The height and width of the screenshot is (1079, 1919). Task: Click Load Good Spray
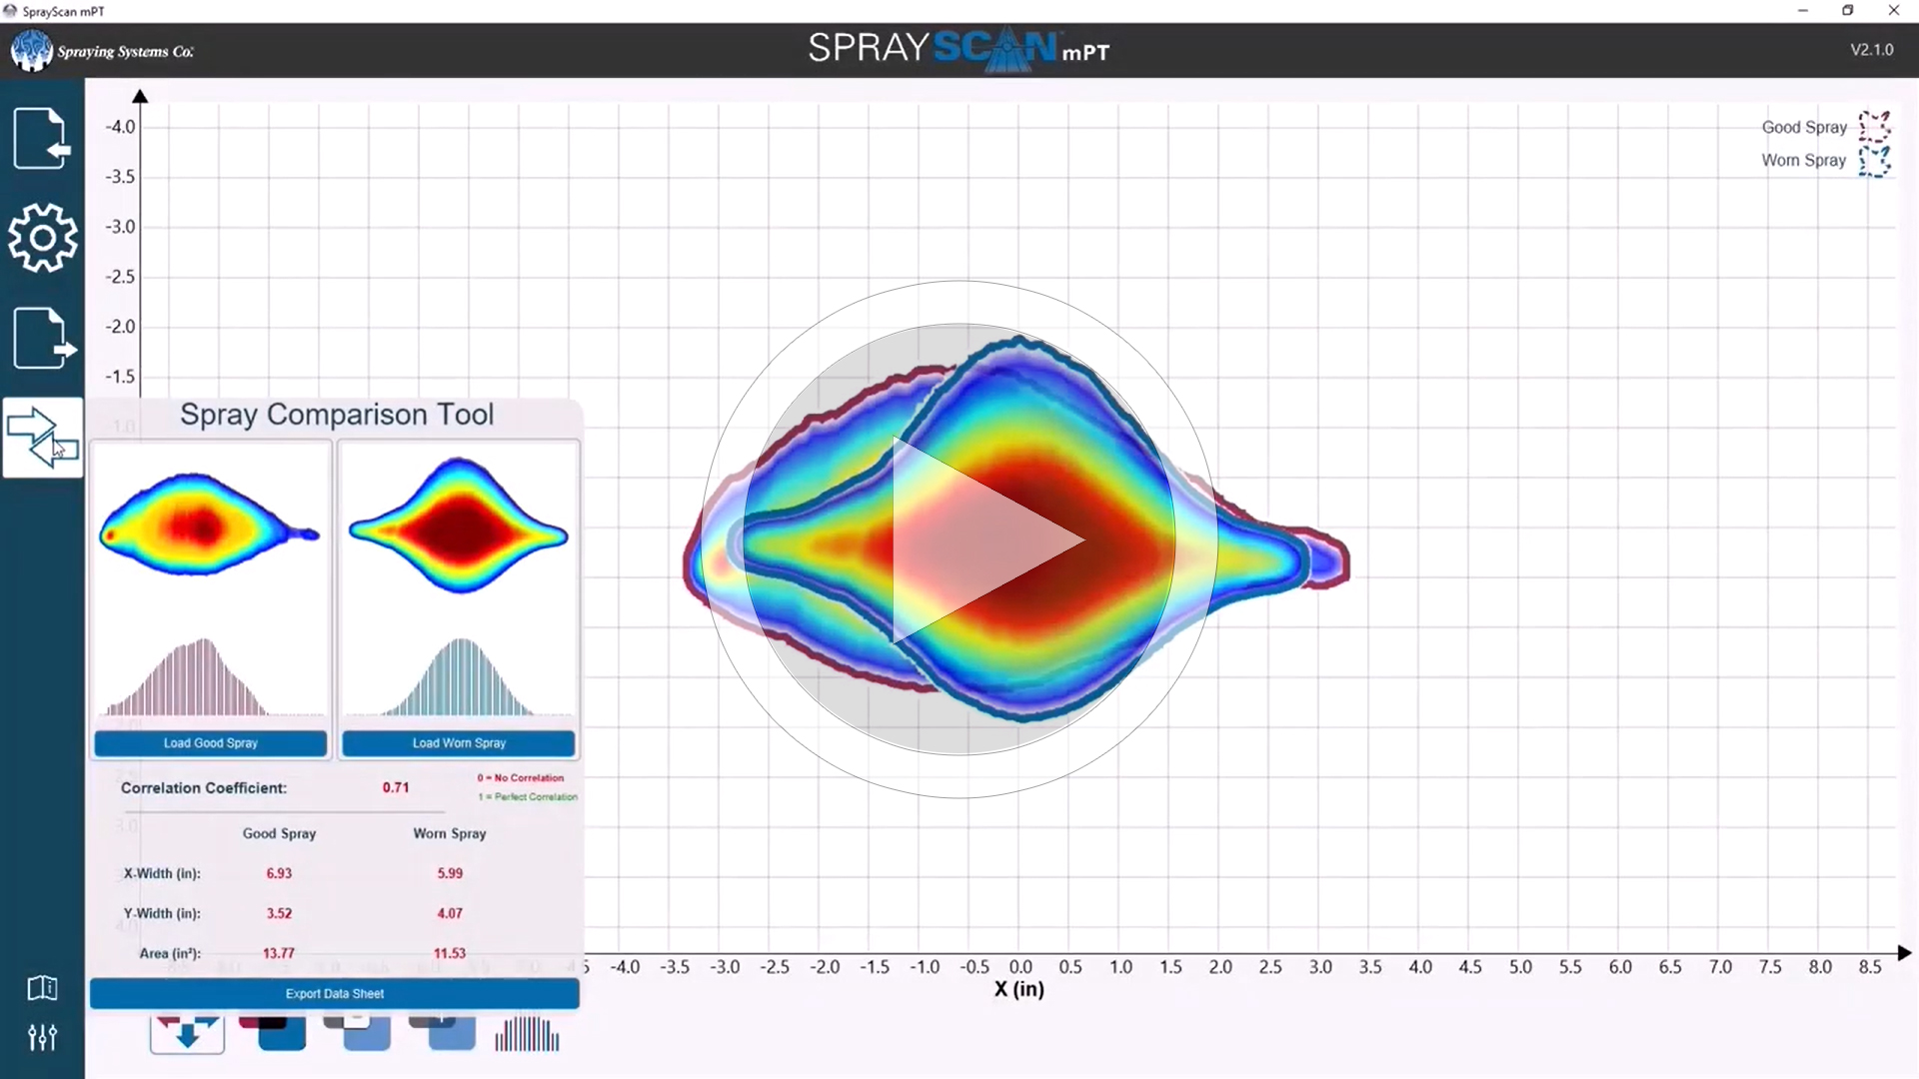[210, 742]
